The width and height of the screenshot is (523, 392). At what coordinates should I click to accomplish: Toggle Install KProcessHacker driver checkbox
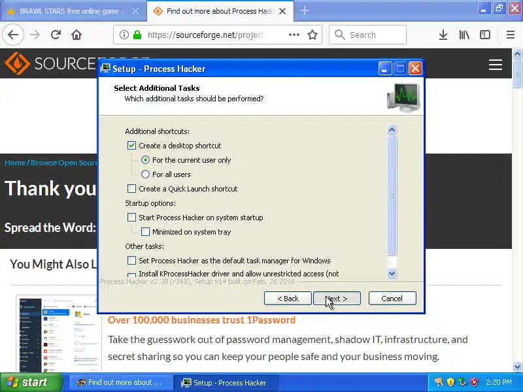tap(132, 275)
